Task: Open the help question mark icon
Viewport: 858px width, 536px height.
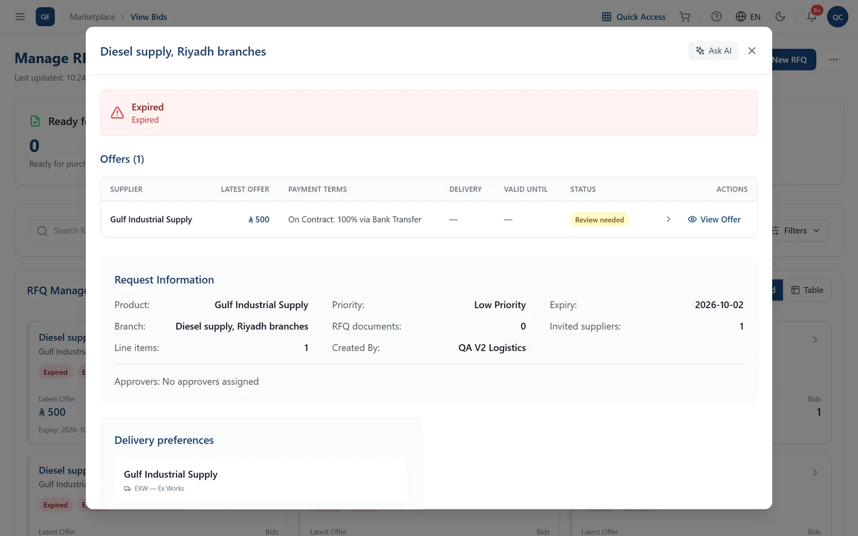Action: (x=716, y=17)
